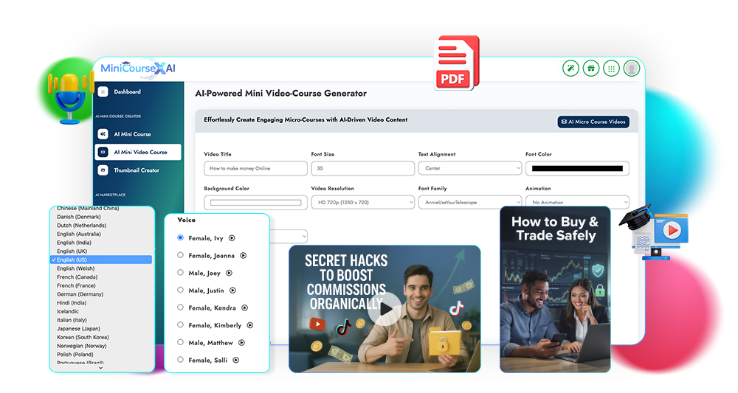Choose French (Canada) language entry

click(77, 277)
